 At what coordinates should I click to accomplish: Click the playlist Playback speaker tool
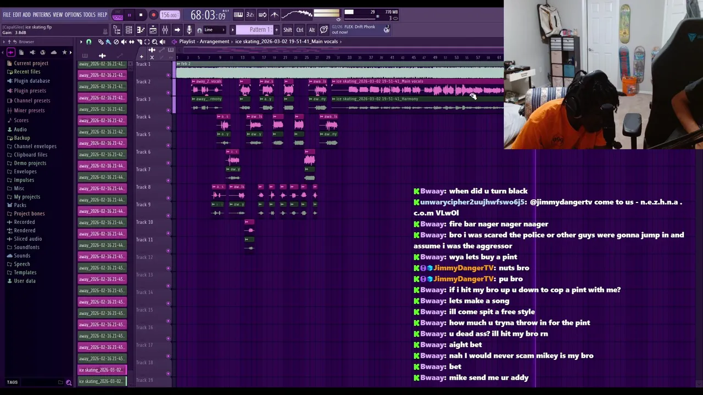(x=162, y=42)
